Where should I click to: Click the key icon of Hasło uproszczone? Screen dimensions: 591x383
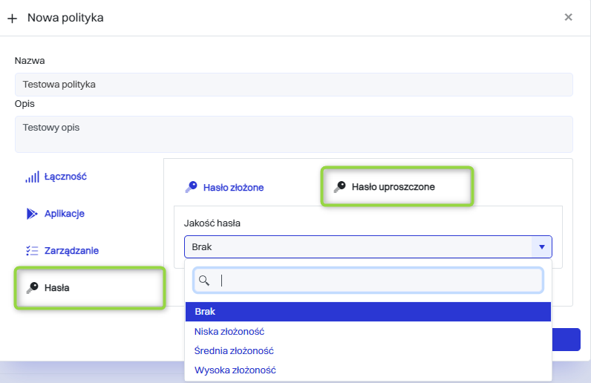pyautogui.click(x=340, y=187)
